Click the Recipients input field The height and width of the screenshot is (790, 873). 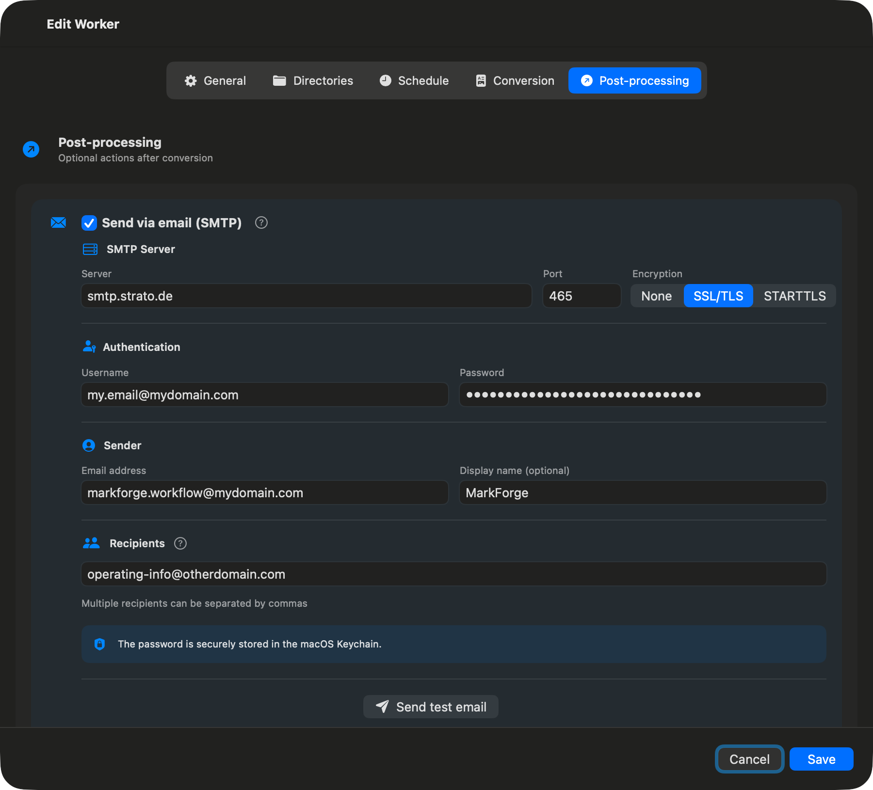click(454, 574)
